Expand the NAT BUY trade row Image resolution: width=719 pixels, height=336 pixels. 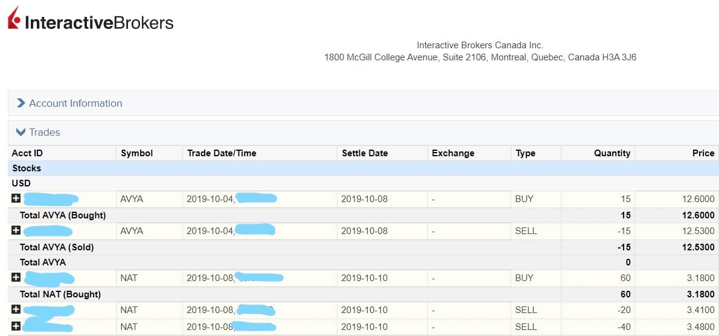(16, 277)
